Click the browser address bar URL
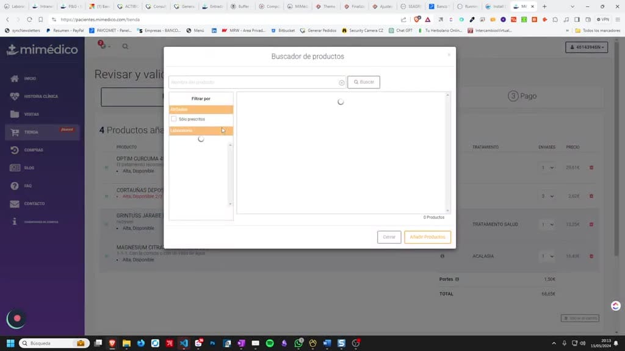 [x=100, y=19]
